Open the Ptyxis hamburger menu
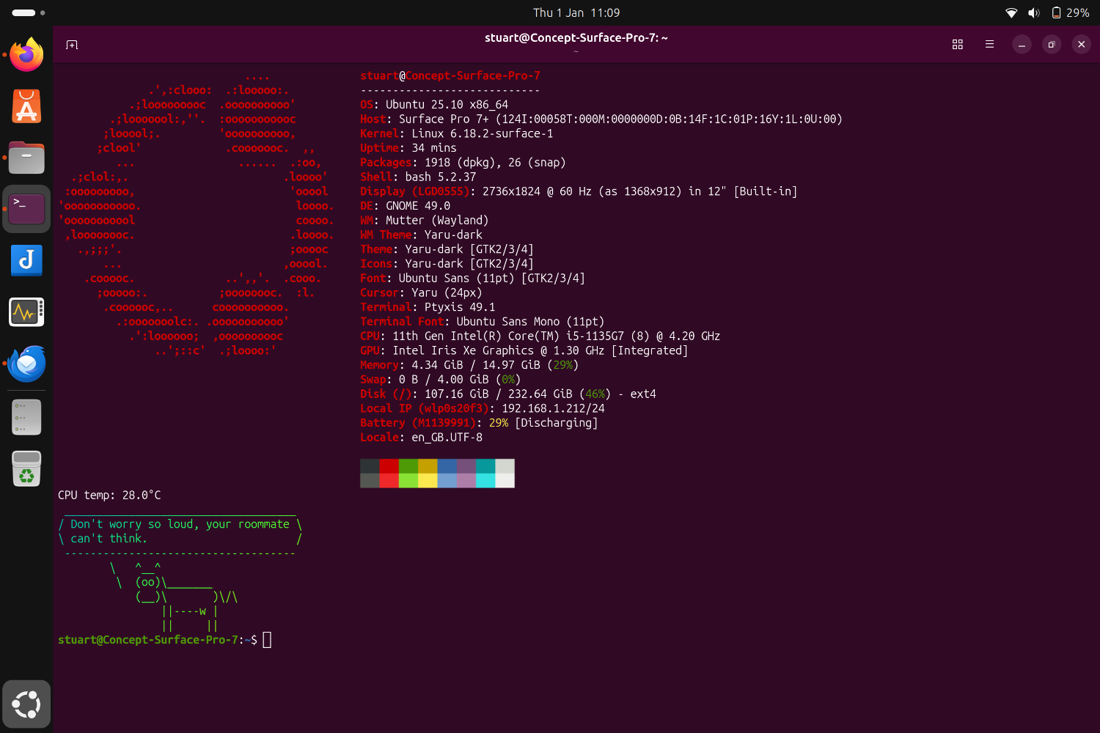 tap(989, 44)
